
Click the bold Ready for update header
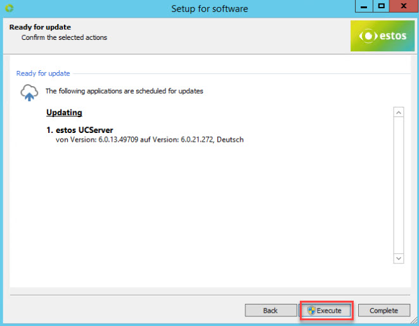pos(40,27)
